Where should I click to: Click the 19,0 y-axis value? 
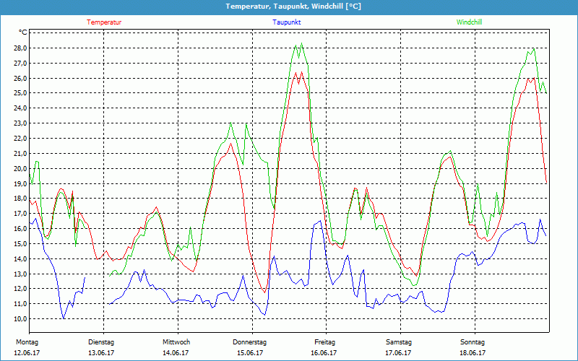(20, 183)
